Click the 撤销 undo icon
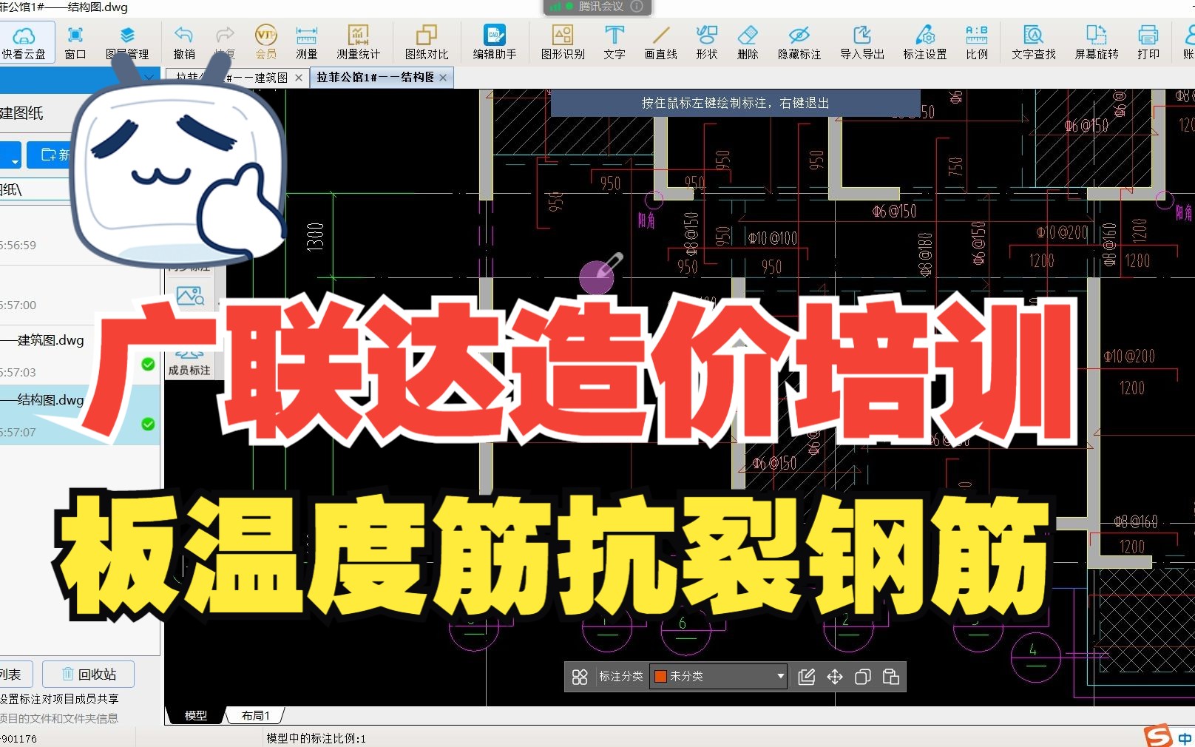The height and width of the screenshot is (747, 1195). pos(183,42)
